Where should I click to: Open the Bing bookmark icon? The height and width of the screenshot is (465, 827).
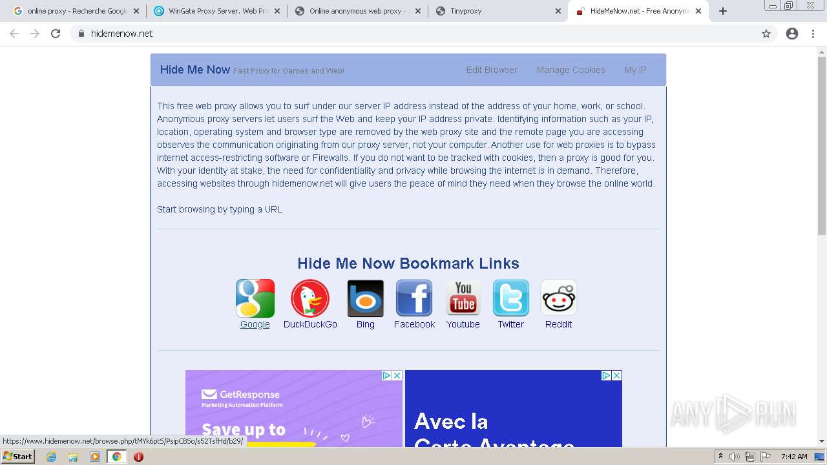pyautogui.click(x=366, y=298)
